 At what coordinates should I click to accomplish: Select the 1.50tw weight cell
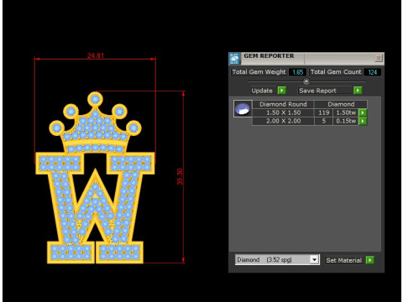(x=346, y=112)
